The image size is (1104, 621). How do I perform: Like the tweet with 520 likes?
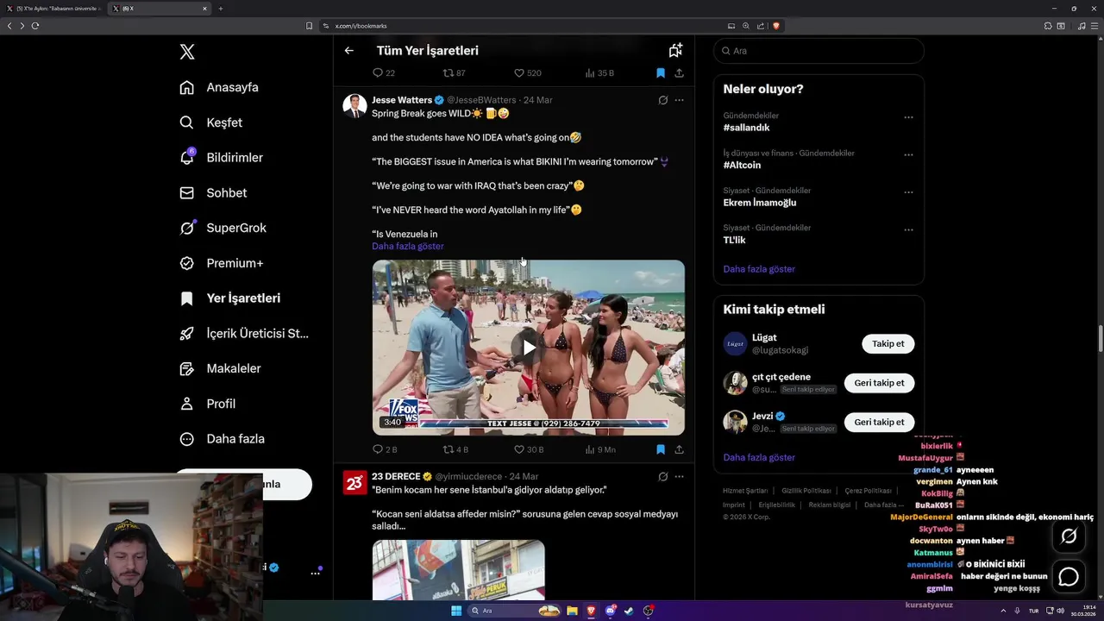pyautogui.click(x=519, y=73)
